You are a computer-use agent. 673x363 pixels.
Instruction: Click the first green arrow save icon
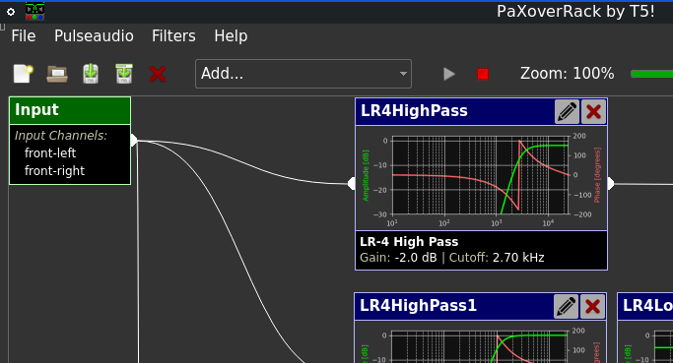point(91,74)
